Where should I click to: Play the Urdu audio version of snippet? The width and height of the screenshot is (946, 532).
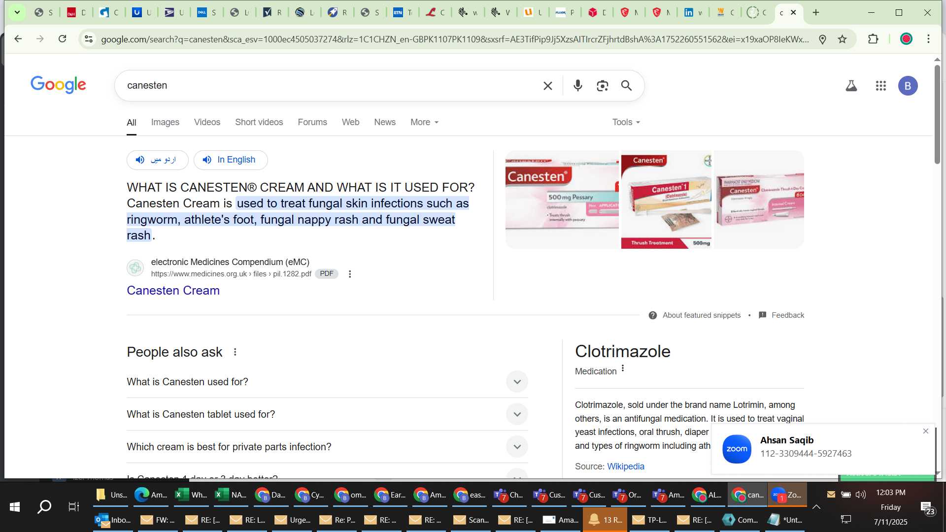[x=157, y=160]
